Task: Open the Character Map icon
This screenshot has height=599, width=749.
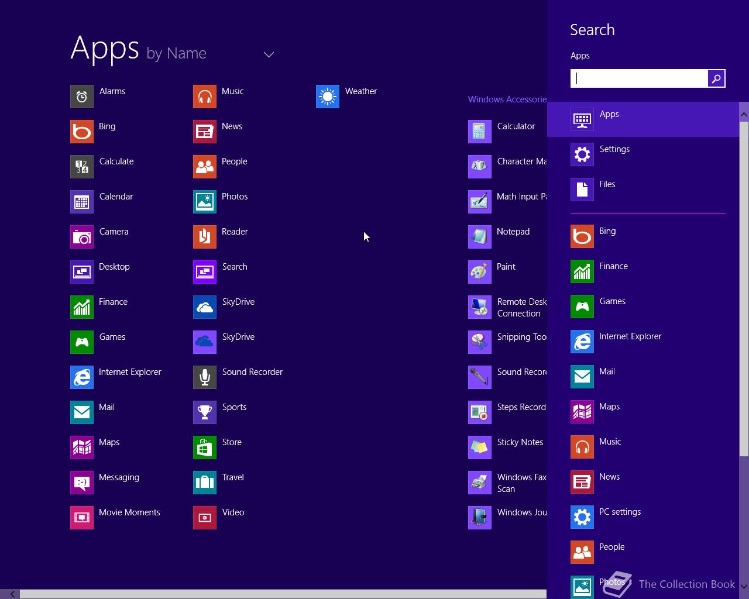Action: pos(480,167)
